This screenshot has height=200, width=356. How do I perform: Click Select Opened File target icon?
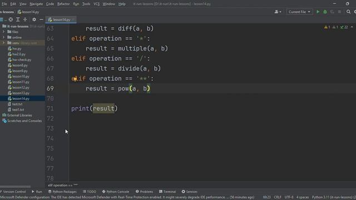(x=11, y=19)
